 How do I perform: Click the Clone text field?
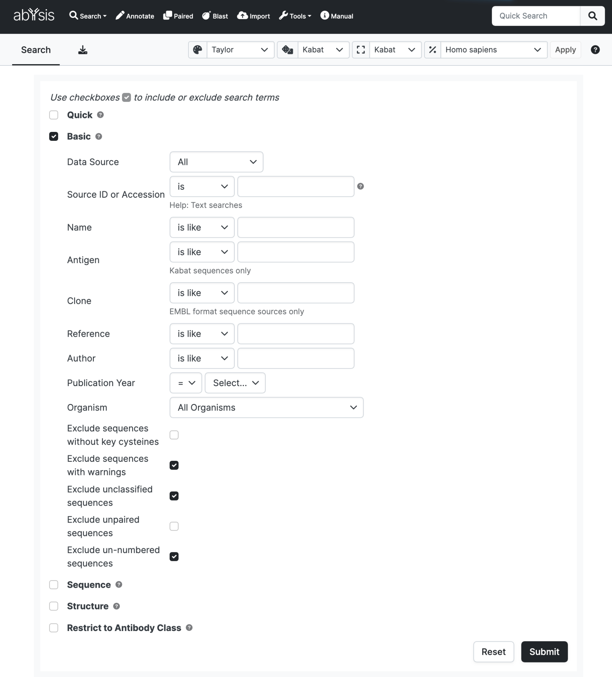[x=296, y=293]
